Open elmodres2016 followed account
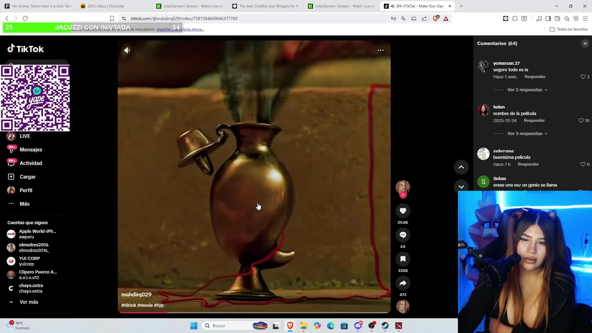592x333 pixels. (x=29, y=247)
